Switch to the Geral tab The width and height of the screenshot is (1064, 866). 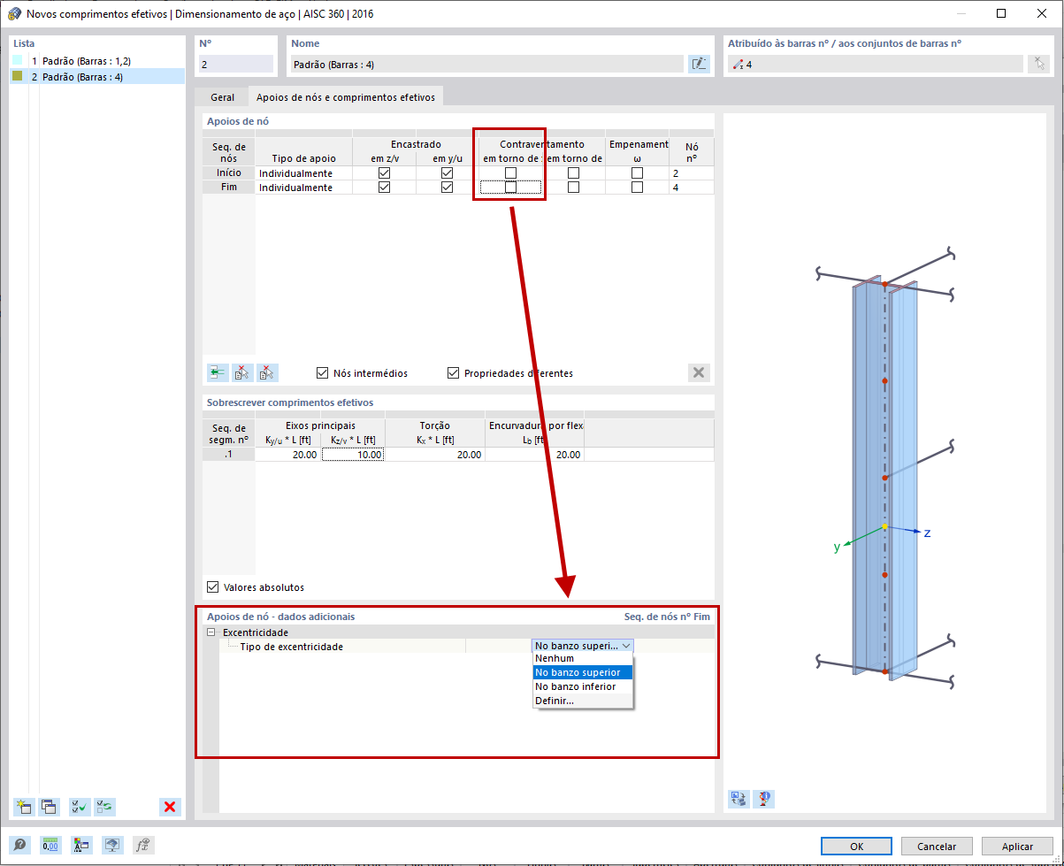click(x=221, y=97)
